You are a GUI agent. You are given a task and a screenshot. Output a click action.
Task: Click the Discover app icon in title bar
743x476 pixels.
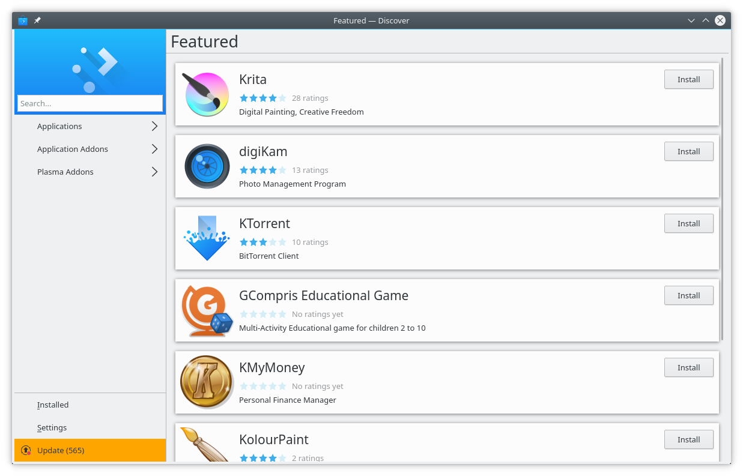point(23,20)
